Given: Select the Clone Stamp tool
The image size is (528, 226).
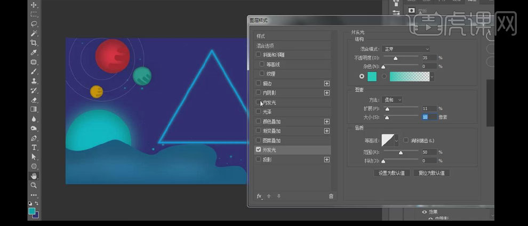Looking at the screenshot, I should pos(34,80).
